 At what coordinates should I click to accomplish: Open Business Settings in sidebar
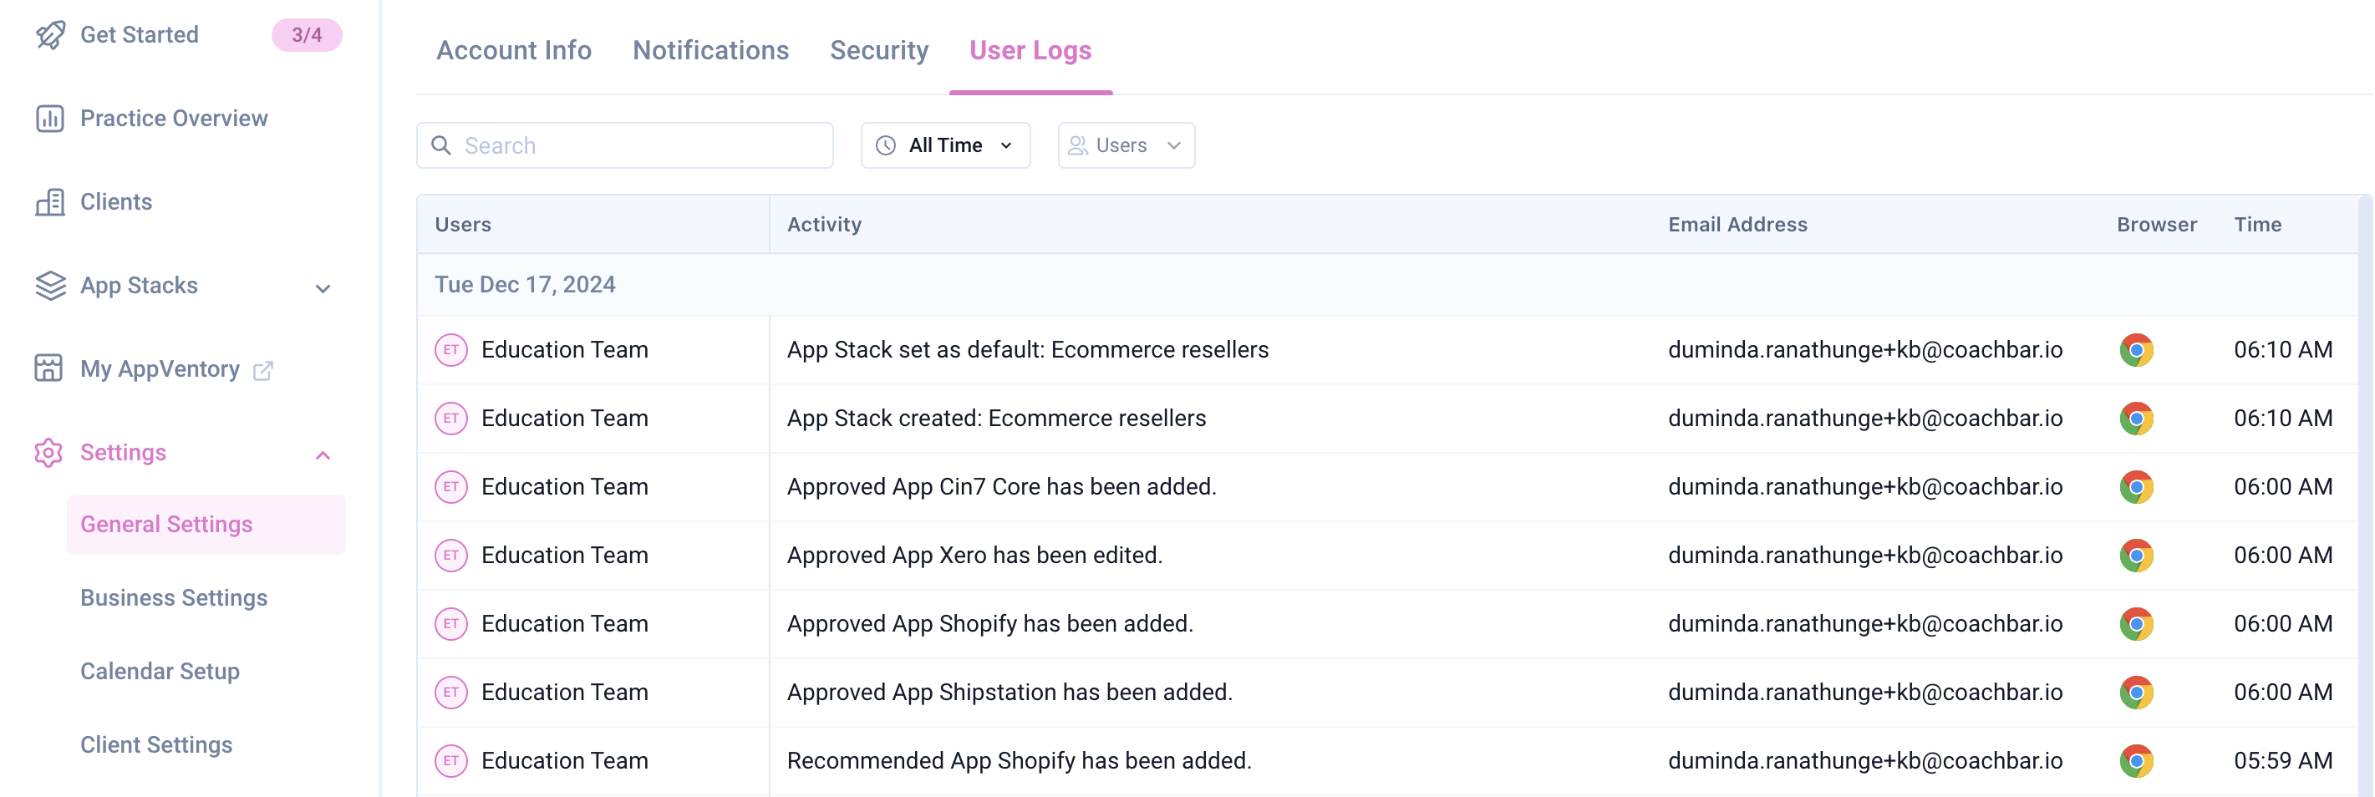click(x=173, y=598)
